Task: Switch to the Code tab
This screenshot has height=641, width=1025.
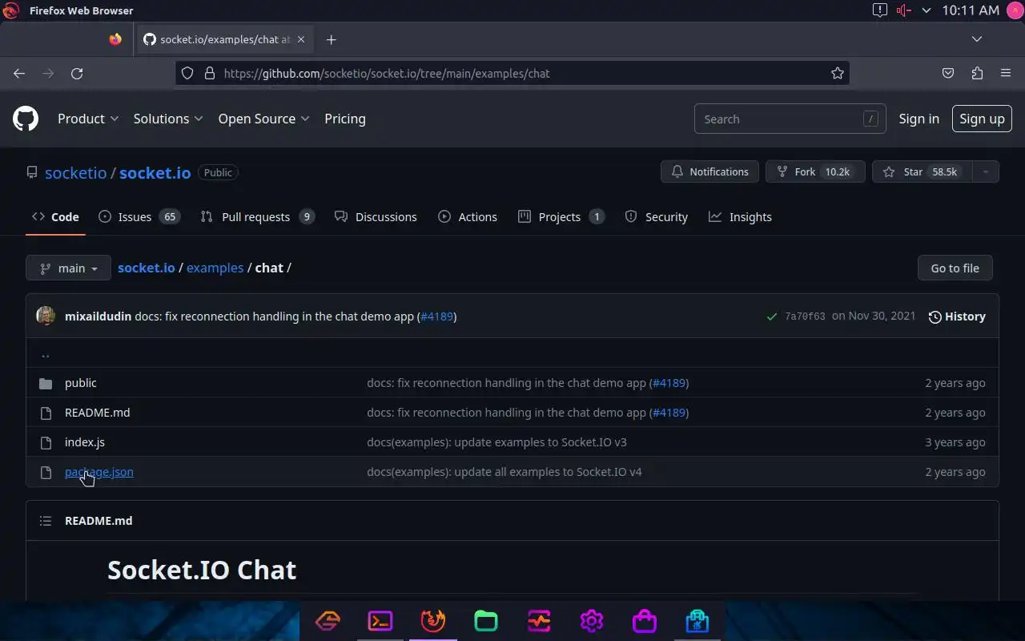Action: click(55, 217)
